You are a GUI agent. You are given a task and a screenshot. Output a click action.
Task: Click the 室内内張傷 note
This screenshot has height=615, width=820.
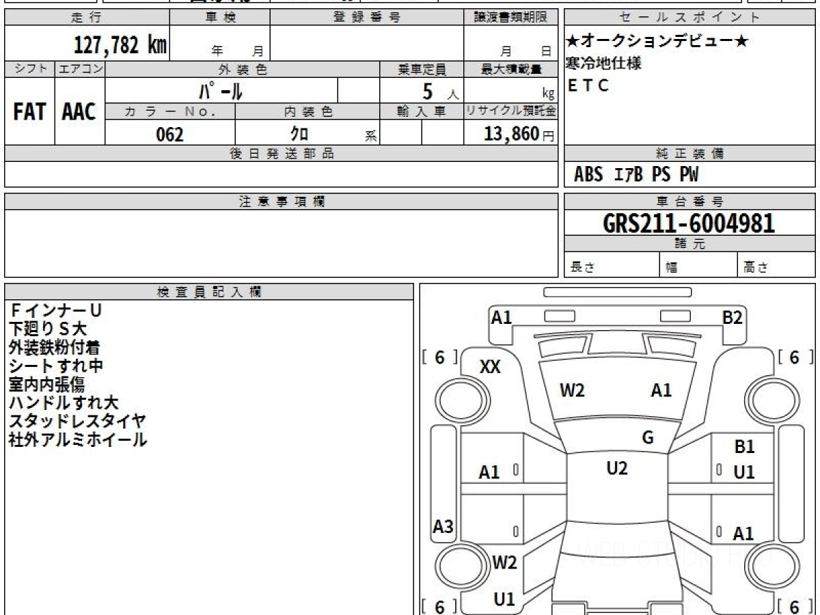[46, 384]
